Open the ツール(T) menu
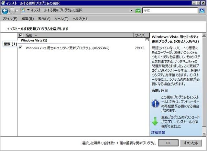 (x=61, y=19)
